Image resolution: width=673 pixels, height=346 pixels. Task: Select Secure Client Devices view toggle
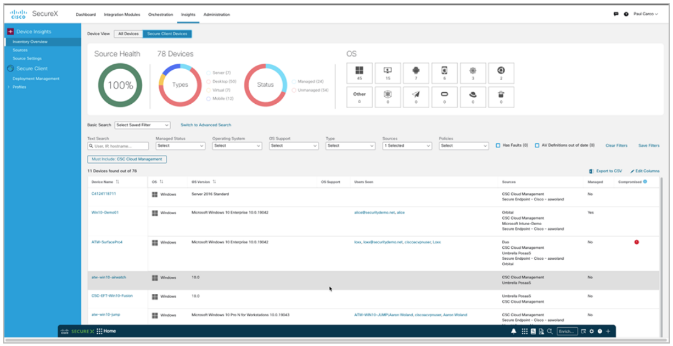(x=167, y=34)
